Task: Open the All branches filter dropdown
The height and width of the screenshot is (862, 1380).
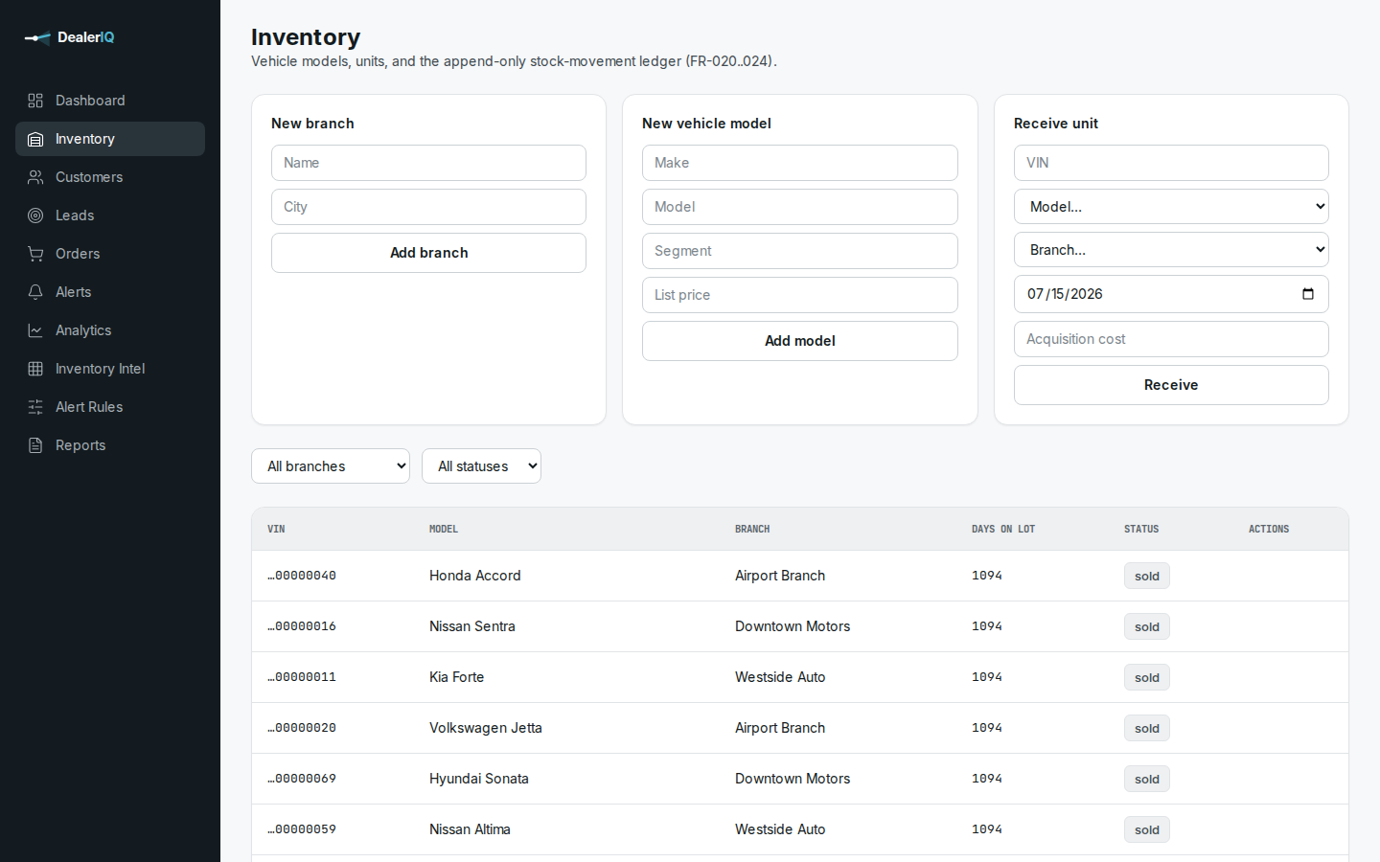Action: tap(331, 466)
